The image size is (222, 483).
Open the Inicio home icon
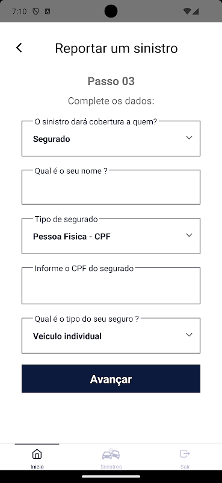(37, 454)
